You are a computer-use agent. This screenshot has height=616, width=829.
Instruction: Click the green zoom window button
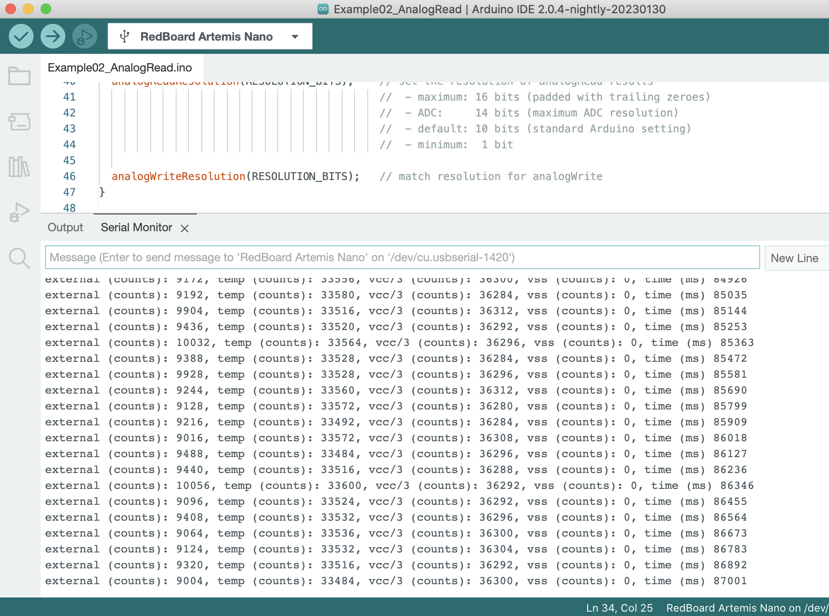(46, 9)
